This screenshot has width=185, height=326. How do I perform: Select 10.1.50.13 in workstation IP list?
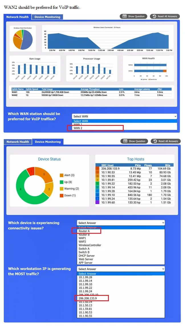(x=121, y=306)
